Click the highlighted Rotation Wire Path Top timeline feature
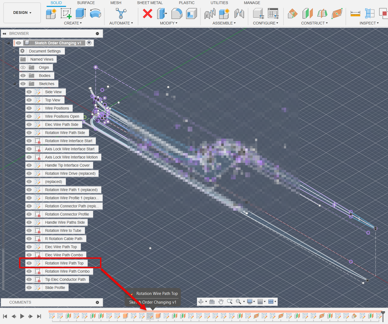The height and width of the screenshot is (324, 388). (x=150, y=316)
